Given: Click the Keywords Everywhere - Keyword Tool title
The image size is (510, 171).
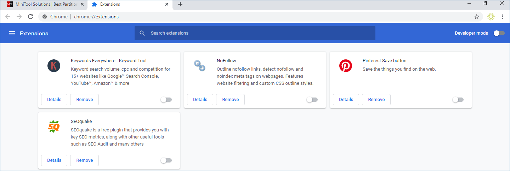Looking at the screenshot, I should click(x=109, y=61).
